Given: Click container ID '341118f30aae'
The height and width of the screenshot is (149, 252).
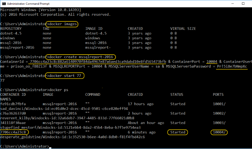Looking at the screenshot, I should (13, 123).
